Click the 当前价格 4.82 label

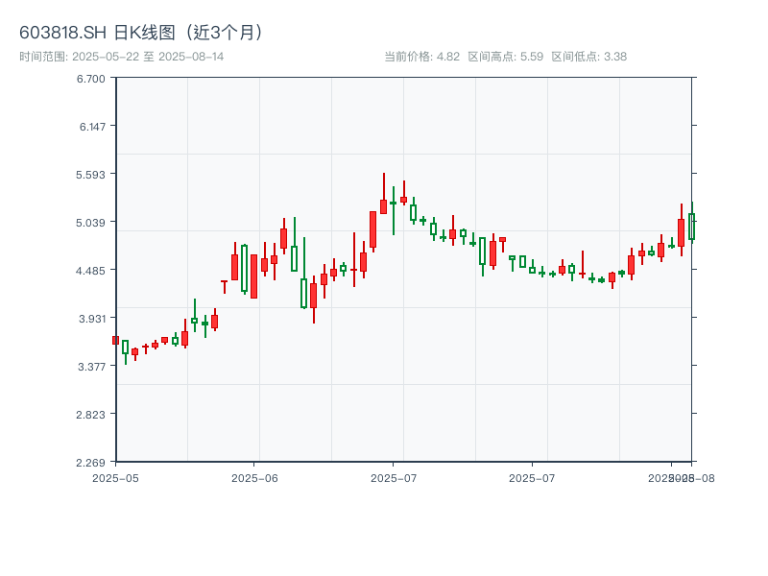pos(421,57)
